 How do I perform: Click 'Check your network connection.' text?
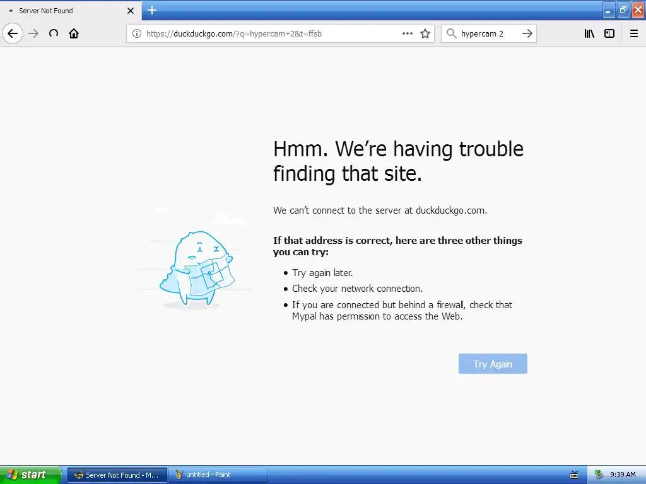tap(358, 289)
